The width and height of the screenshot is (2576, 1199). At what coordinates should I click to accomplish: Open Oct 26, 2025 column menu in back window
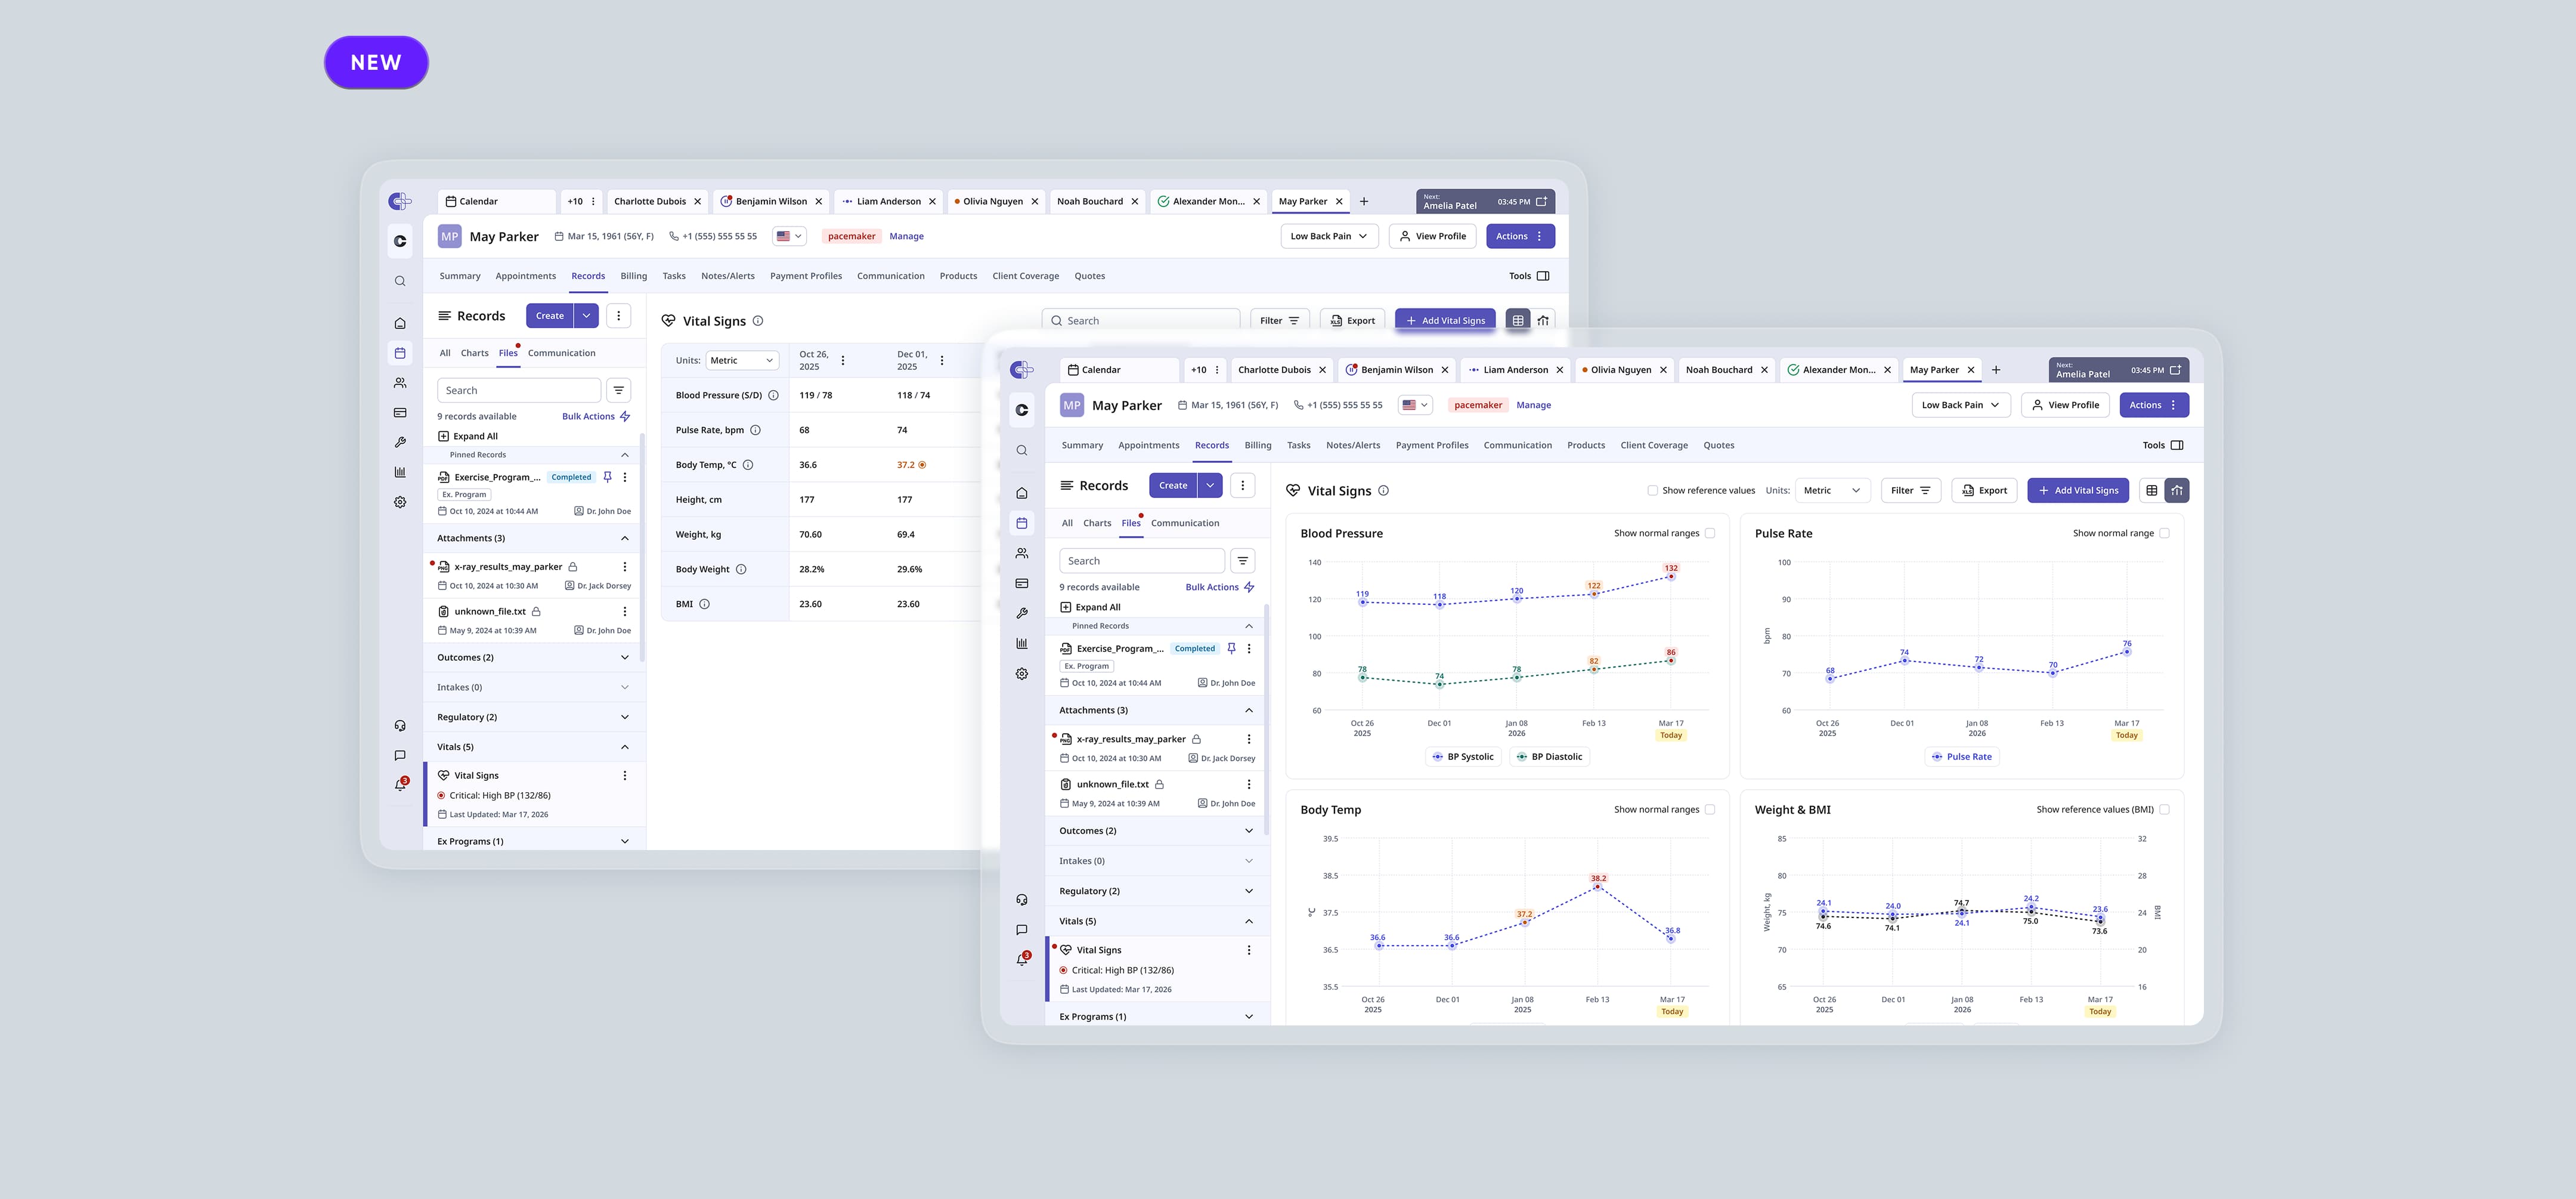[843, 360]
